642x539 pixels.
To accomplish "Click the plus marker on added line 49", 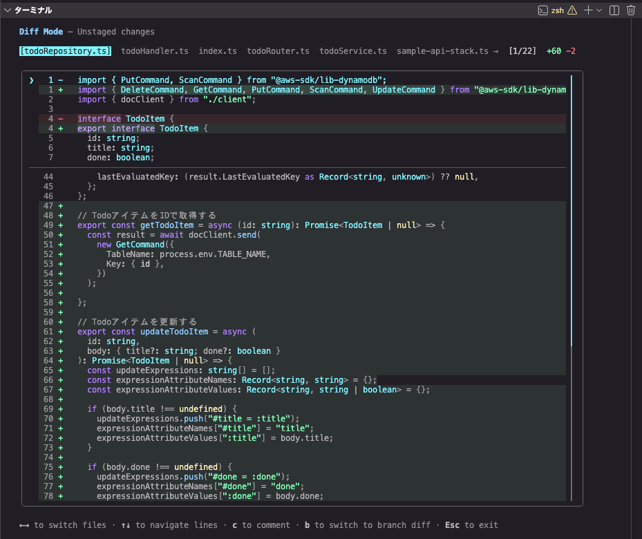I will click(60, 225).
